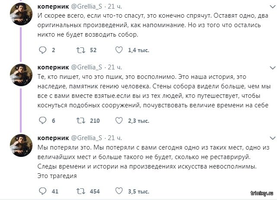Open '21 ч.' timestamp on 'Мы потеряли это' tweet
277x200 pixels.
[x=115, y=138]
